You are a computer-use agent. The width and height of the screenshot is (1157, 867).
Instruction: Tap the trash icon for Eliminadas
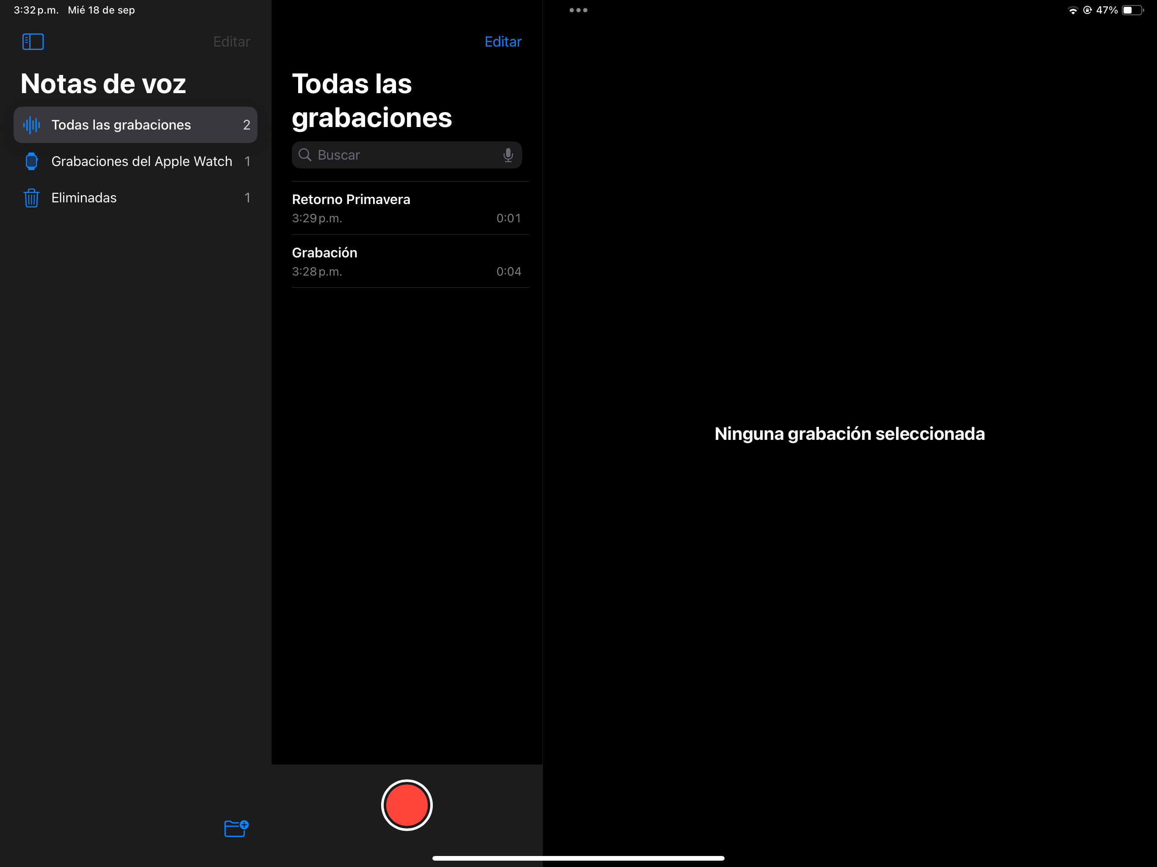click(31, 198)
